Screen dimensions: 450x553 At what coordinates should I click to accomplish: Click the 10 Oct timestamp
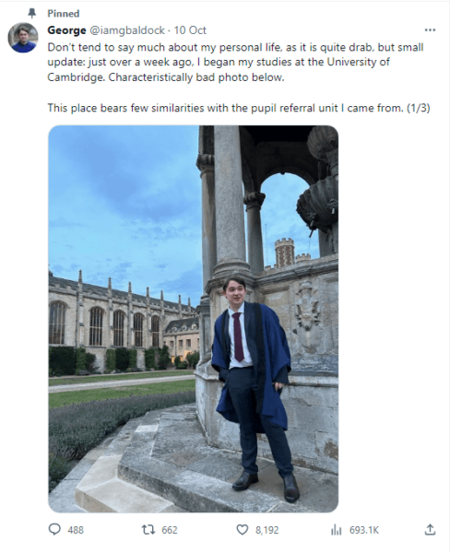click(190, 30)
